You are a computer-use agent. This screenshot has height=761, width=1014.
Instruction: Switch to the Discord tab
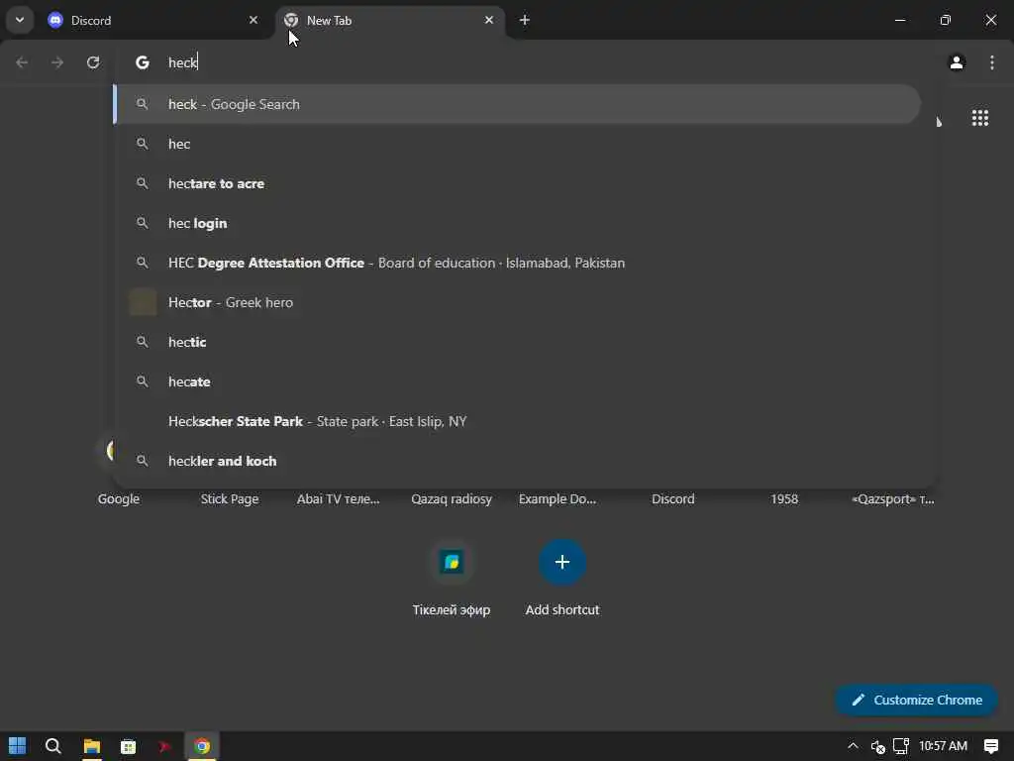coord(153,20)
